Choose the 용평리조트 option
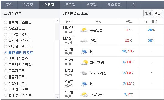The width and height of the screenshot is (164, 100). click(6, 77)
